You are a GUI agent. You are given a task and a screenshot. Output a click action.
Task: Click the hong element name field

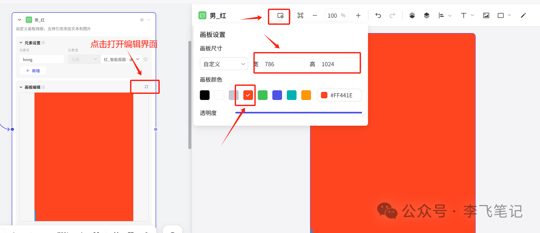tap(42, 59)
